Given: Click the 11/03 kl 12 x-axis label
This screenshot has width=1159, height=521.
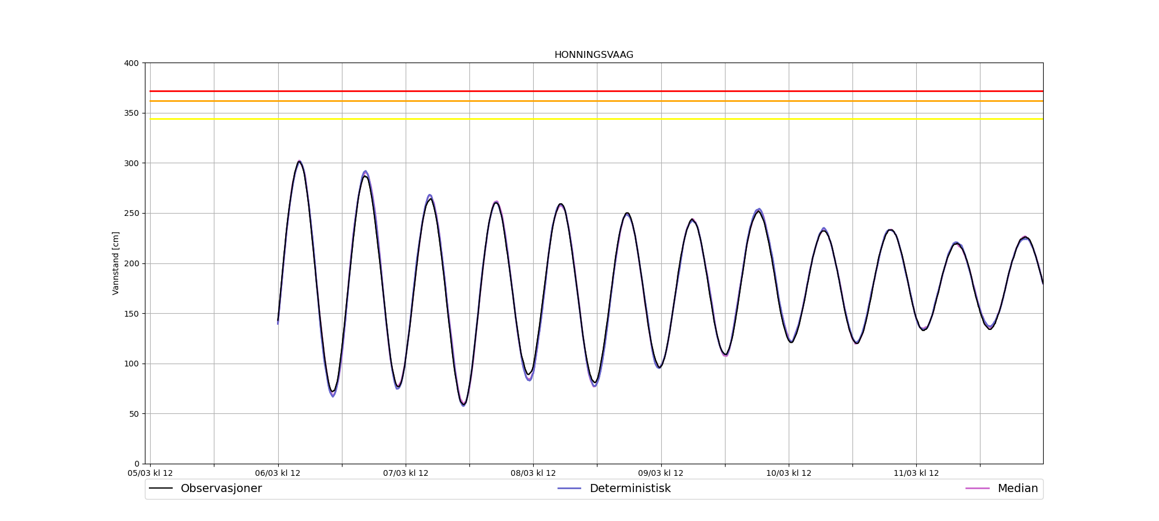Looking at the screenshot, I should (916, 473).
